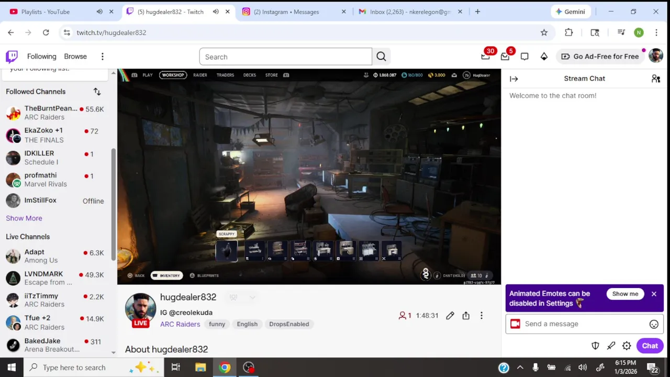
Task: Click the Send a message chat input
Action: (x=585, y=324)
